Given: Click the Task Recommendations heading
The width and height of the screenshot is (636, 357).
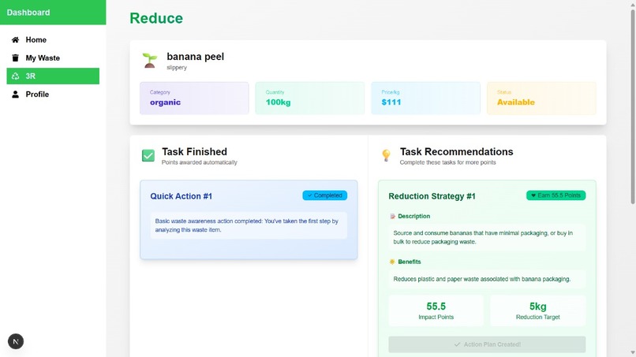Looking at the screenshot, I should coord(456,151).
